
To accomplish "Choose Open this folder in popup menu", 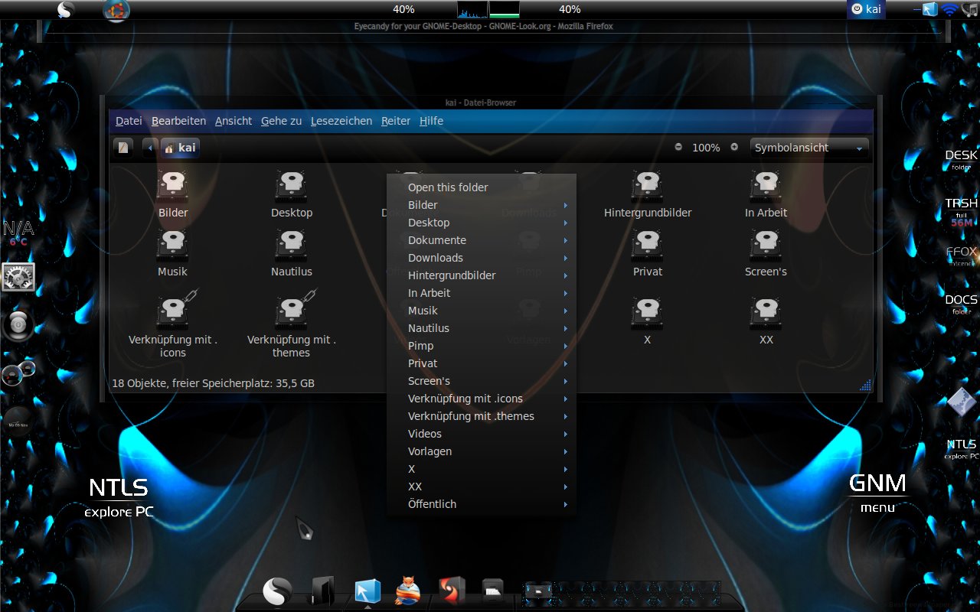I will click(482, 187).
